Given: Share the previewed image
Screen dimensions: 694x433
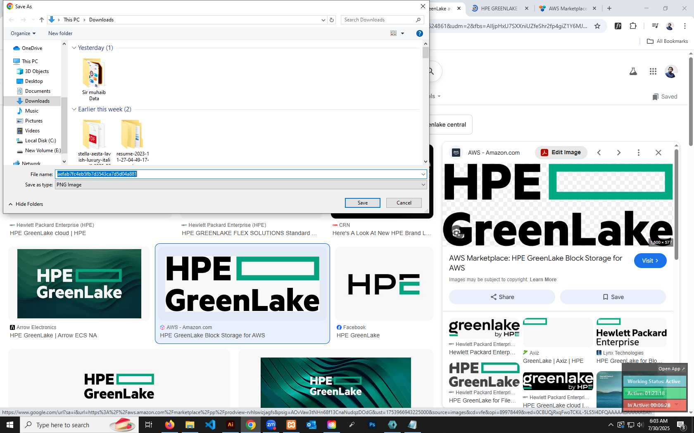Looking at the screenshot, I should (x=502, y=297).
